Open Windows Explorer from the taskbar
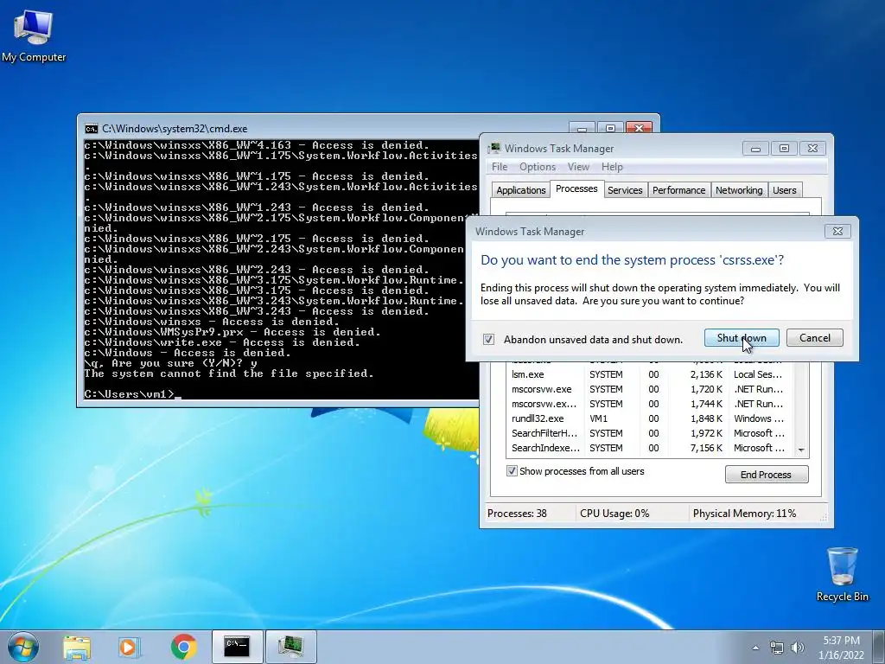This screenshot has width=885, height=664. (x=77, y=648)
